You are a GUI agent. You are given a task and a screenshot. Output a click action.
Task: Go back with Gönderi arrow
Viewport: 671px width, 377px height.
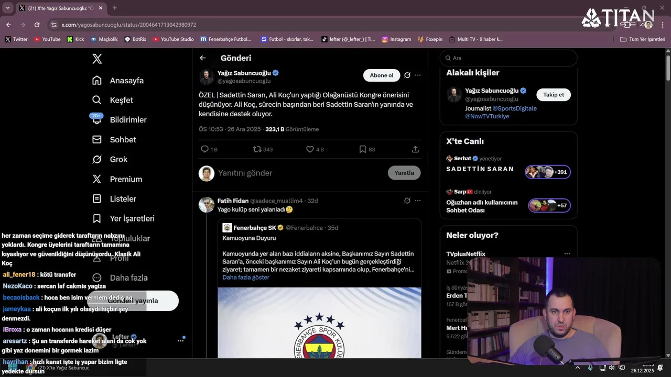pyautogui.click(x=203, y=58)
